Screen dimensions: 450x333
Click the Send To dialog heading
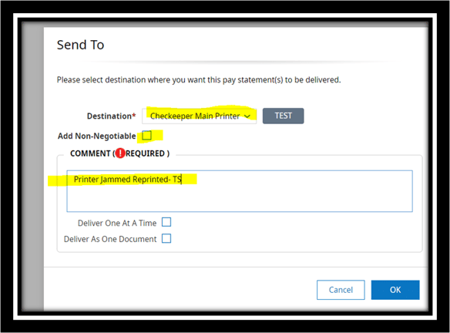(x=80, y=45)
